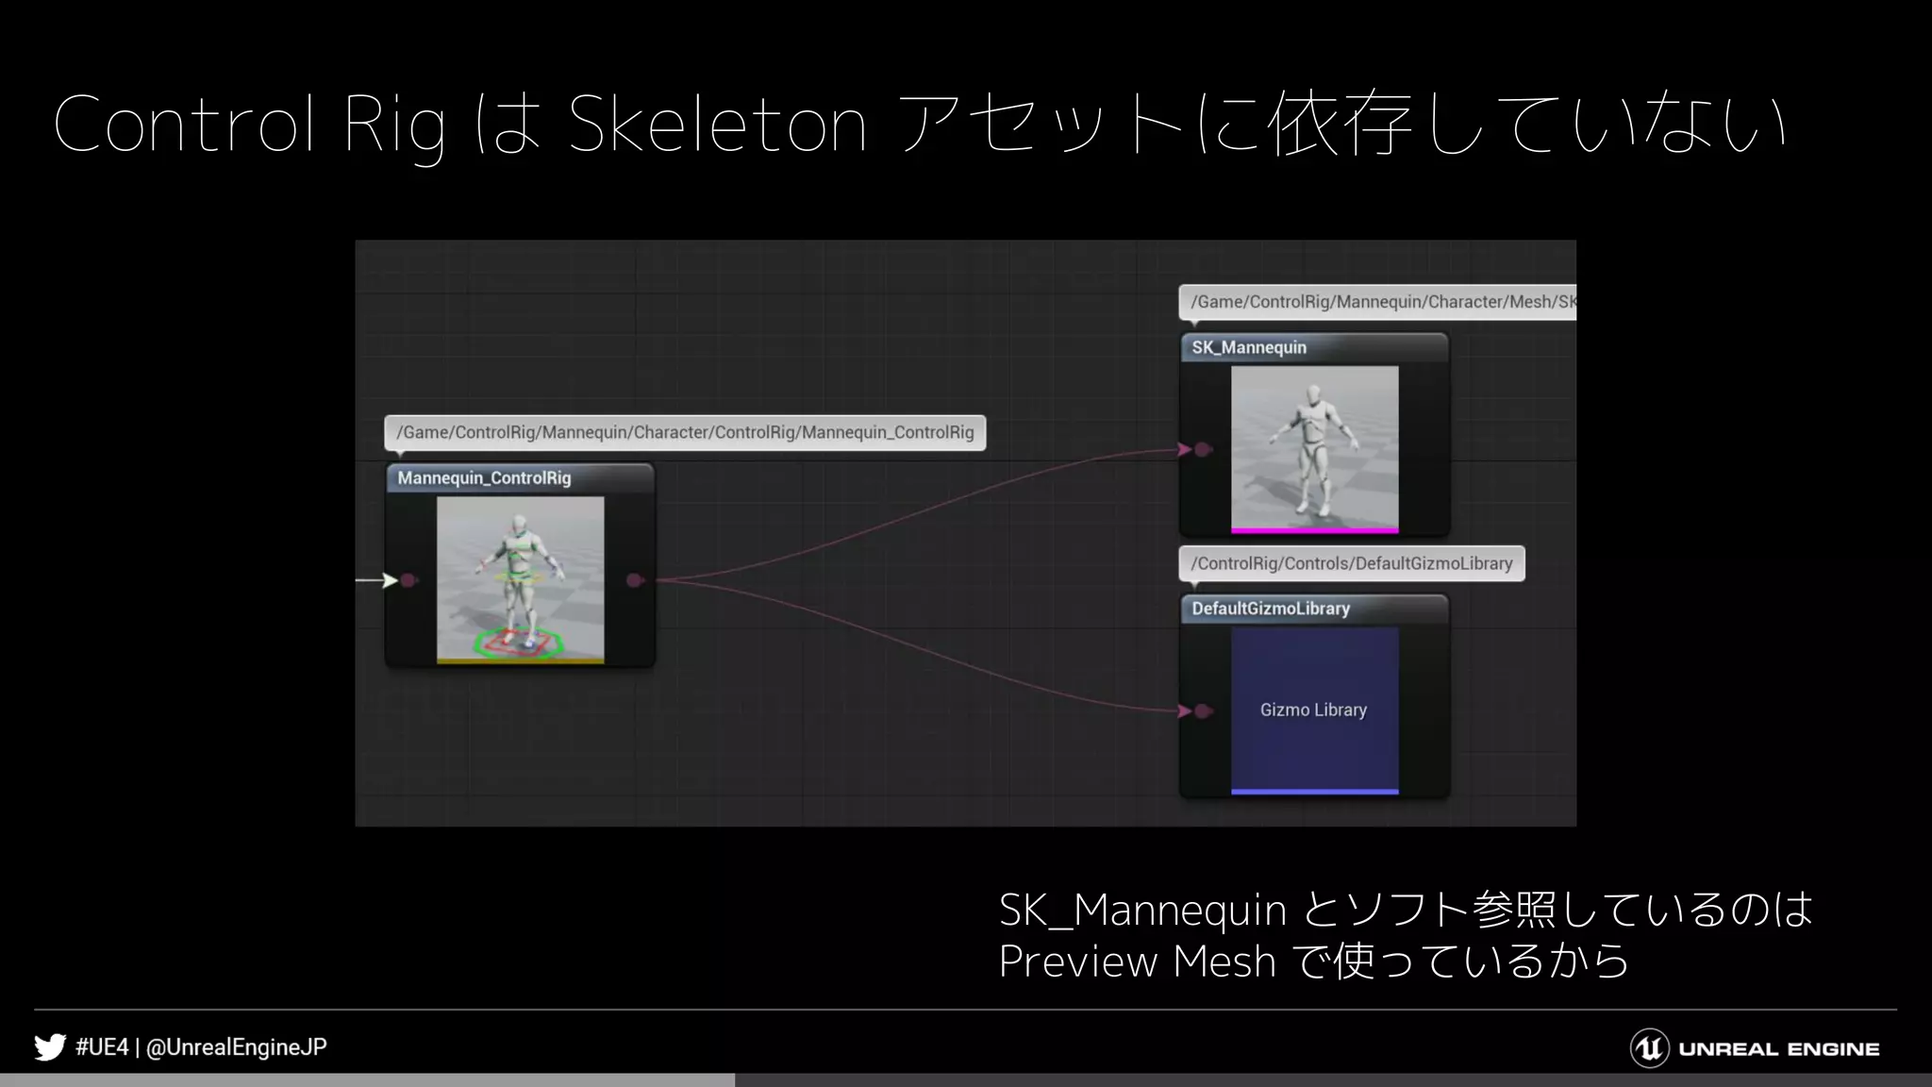
Task: Click the SK_Mannequin node title
Action: (1249, 347)
